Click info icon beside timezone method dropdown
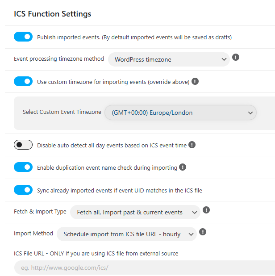The height and width of the screenshot is (276, 275). [x=236, y=57]
